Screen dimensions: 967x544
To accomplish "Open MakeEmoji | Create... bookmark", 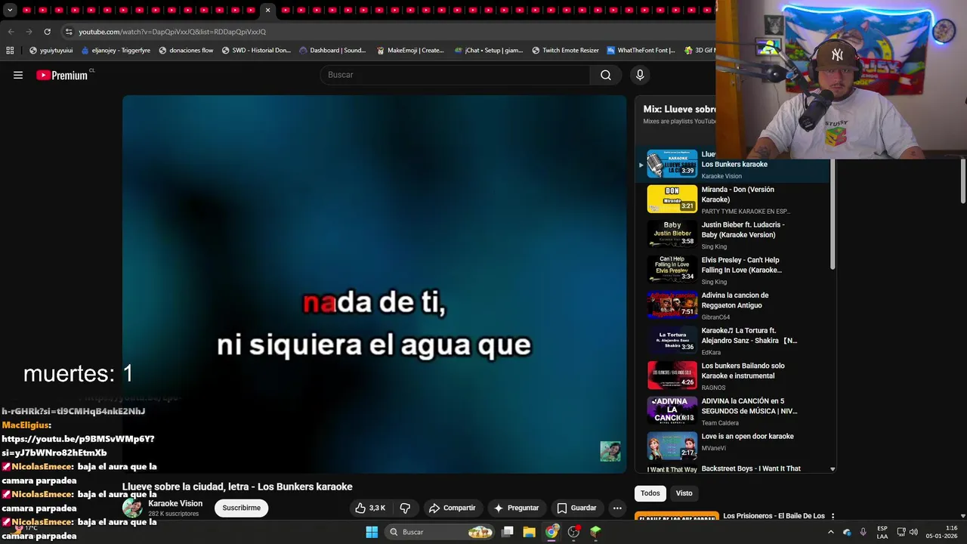I will pyautogui.click(x=410, y=50).
